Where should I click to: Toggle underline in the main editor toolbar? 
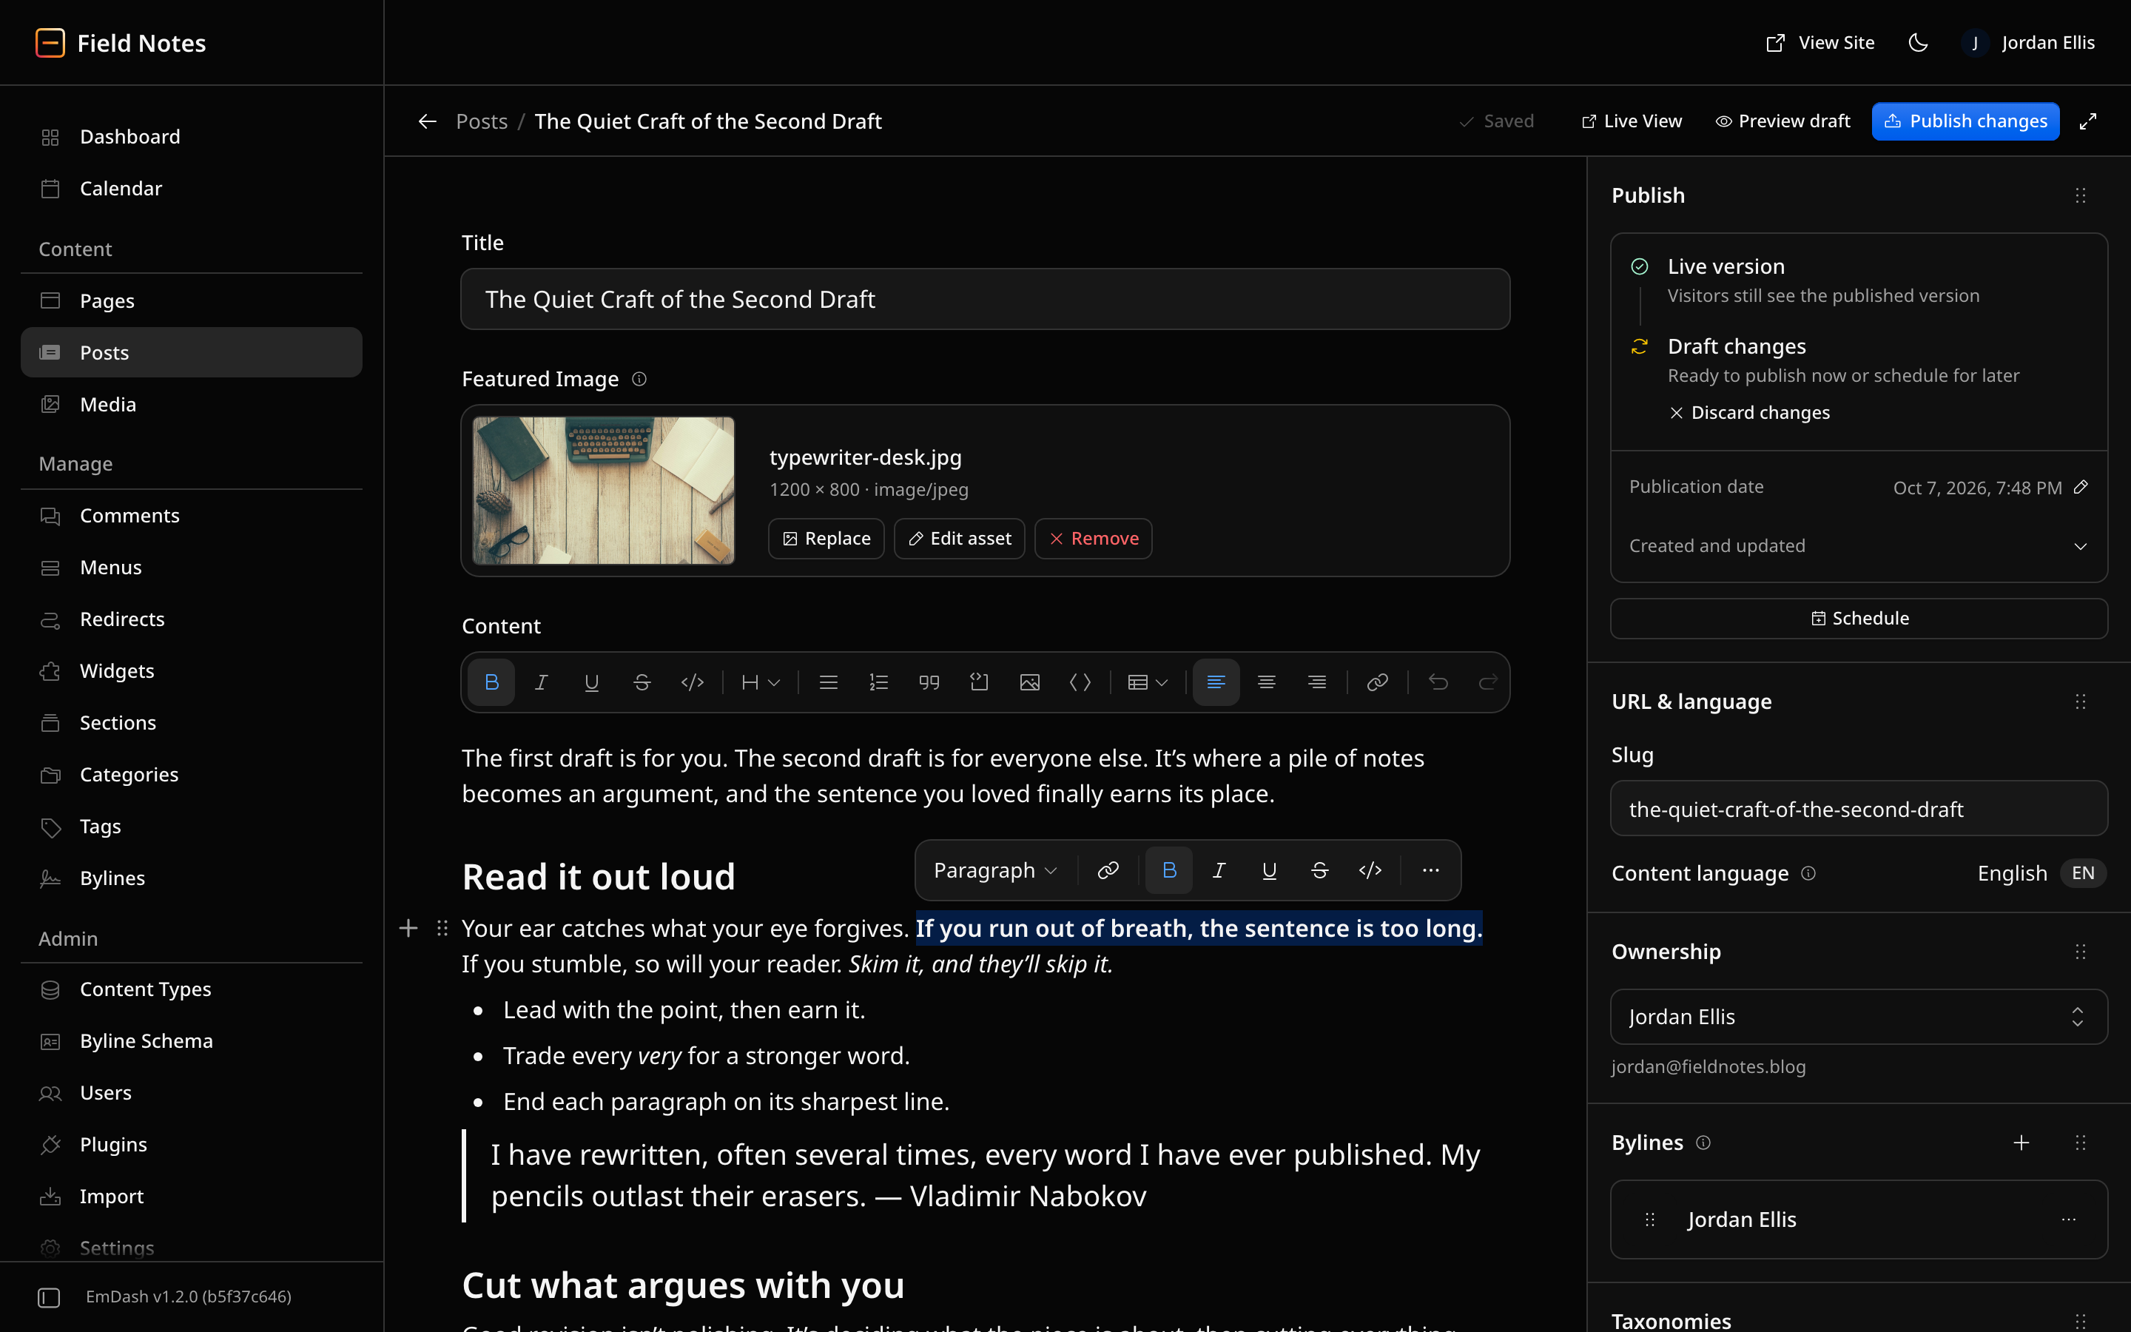[592, 682]
